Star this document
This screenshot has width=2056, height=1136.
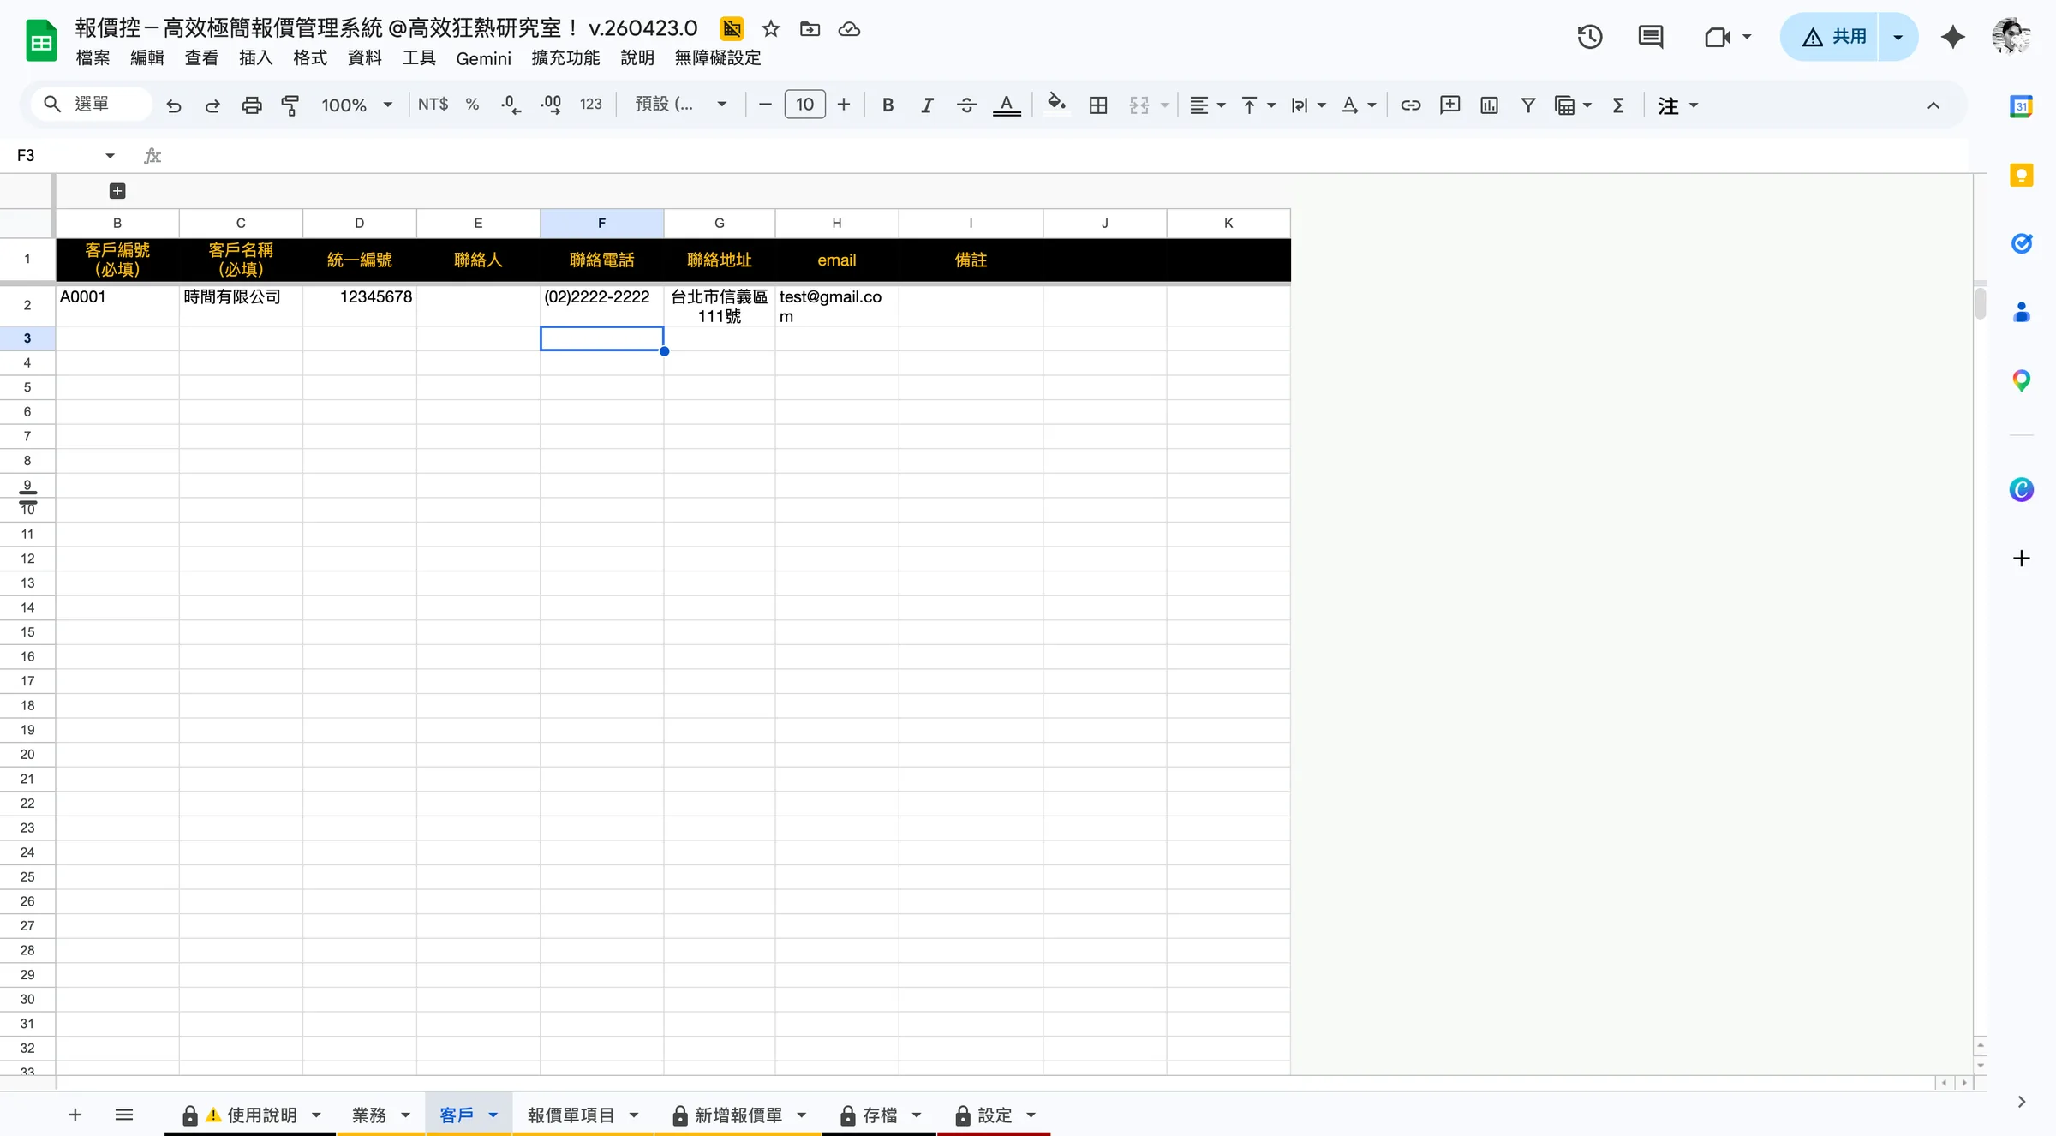click(x=771, y=29)
